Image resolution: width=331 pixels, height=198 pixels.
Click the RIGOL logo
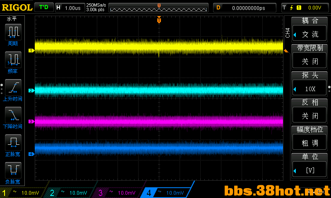tap(17, 8)
